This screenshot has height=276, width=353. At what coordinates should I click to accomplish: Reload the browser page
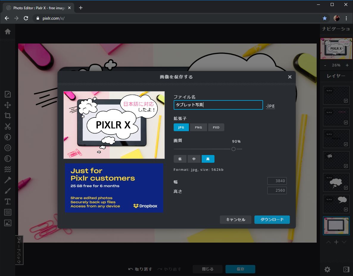[26, 18]
